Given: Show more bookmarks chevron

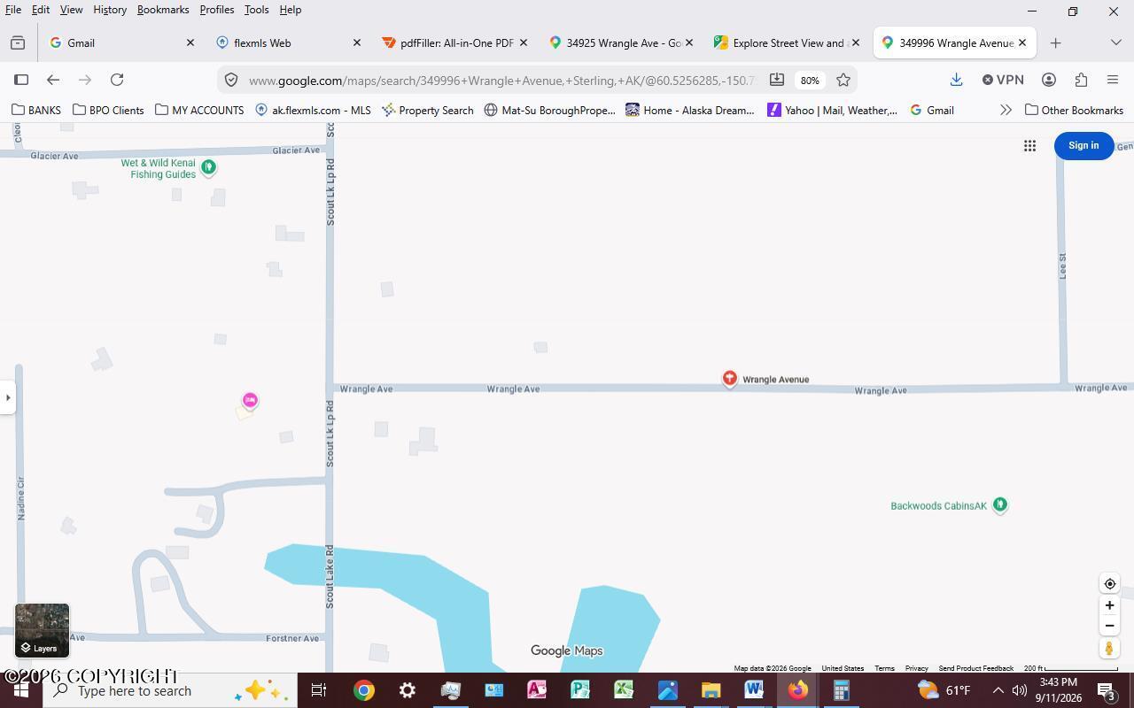Looking at the screenshot, I should point(1006,111).
